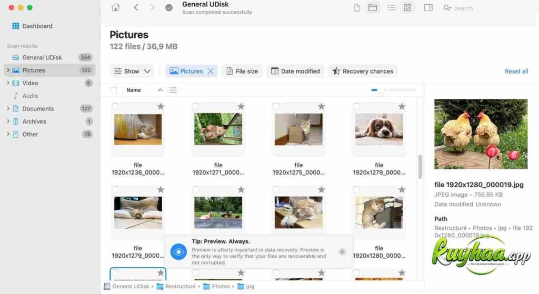Click Reset all link
The width and height of the screenshot is (539, 294).
coord(516,71)
